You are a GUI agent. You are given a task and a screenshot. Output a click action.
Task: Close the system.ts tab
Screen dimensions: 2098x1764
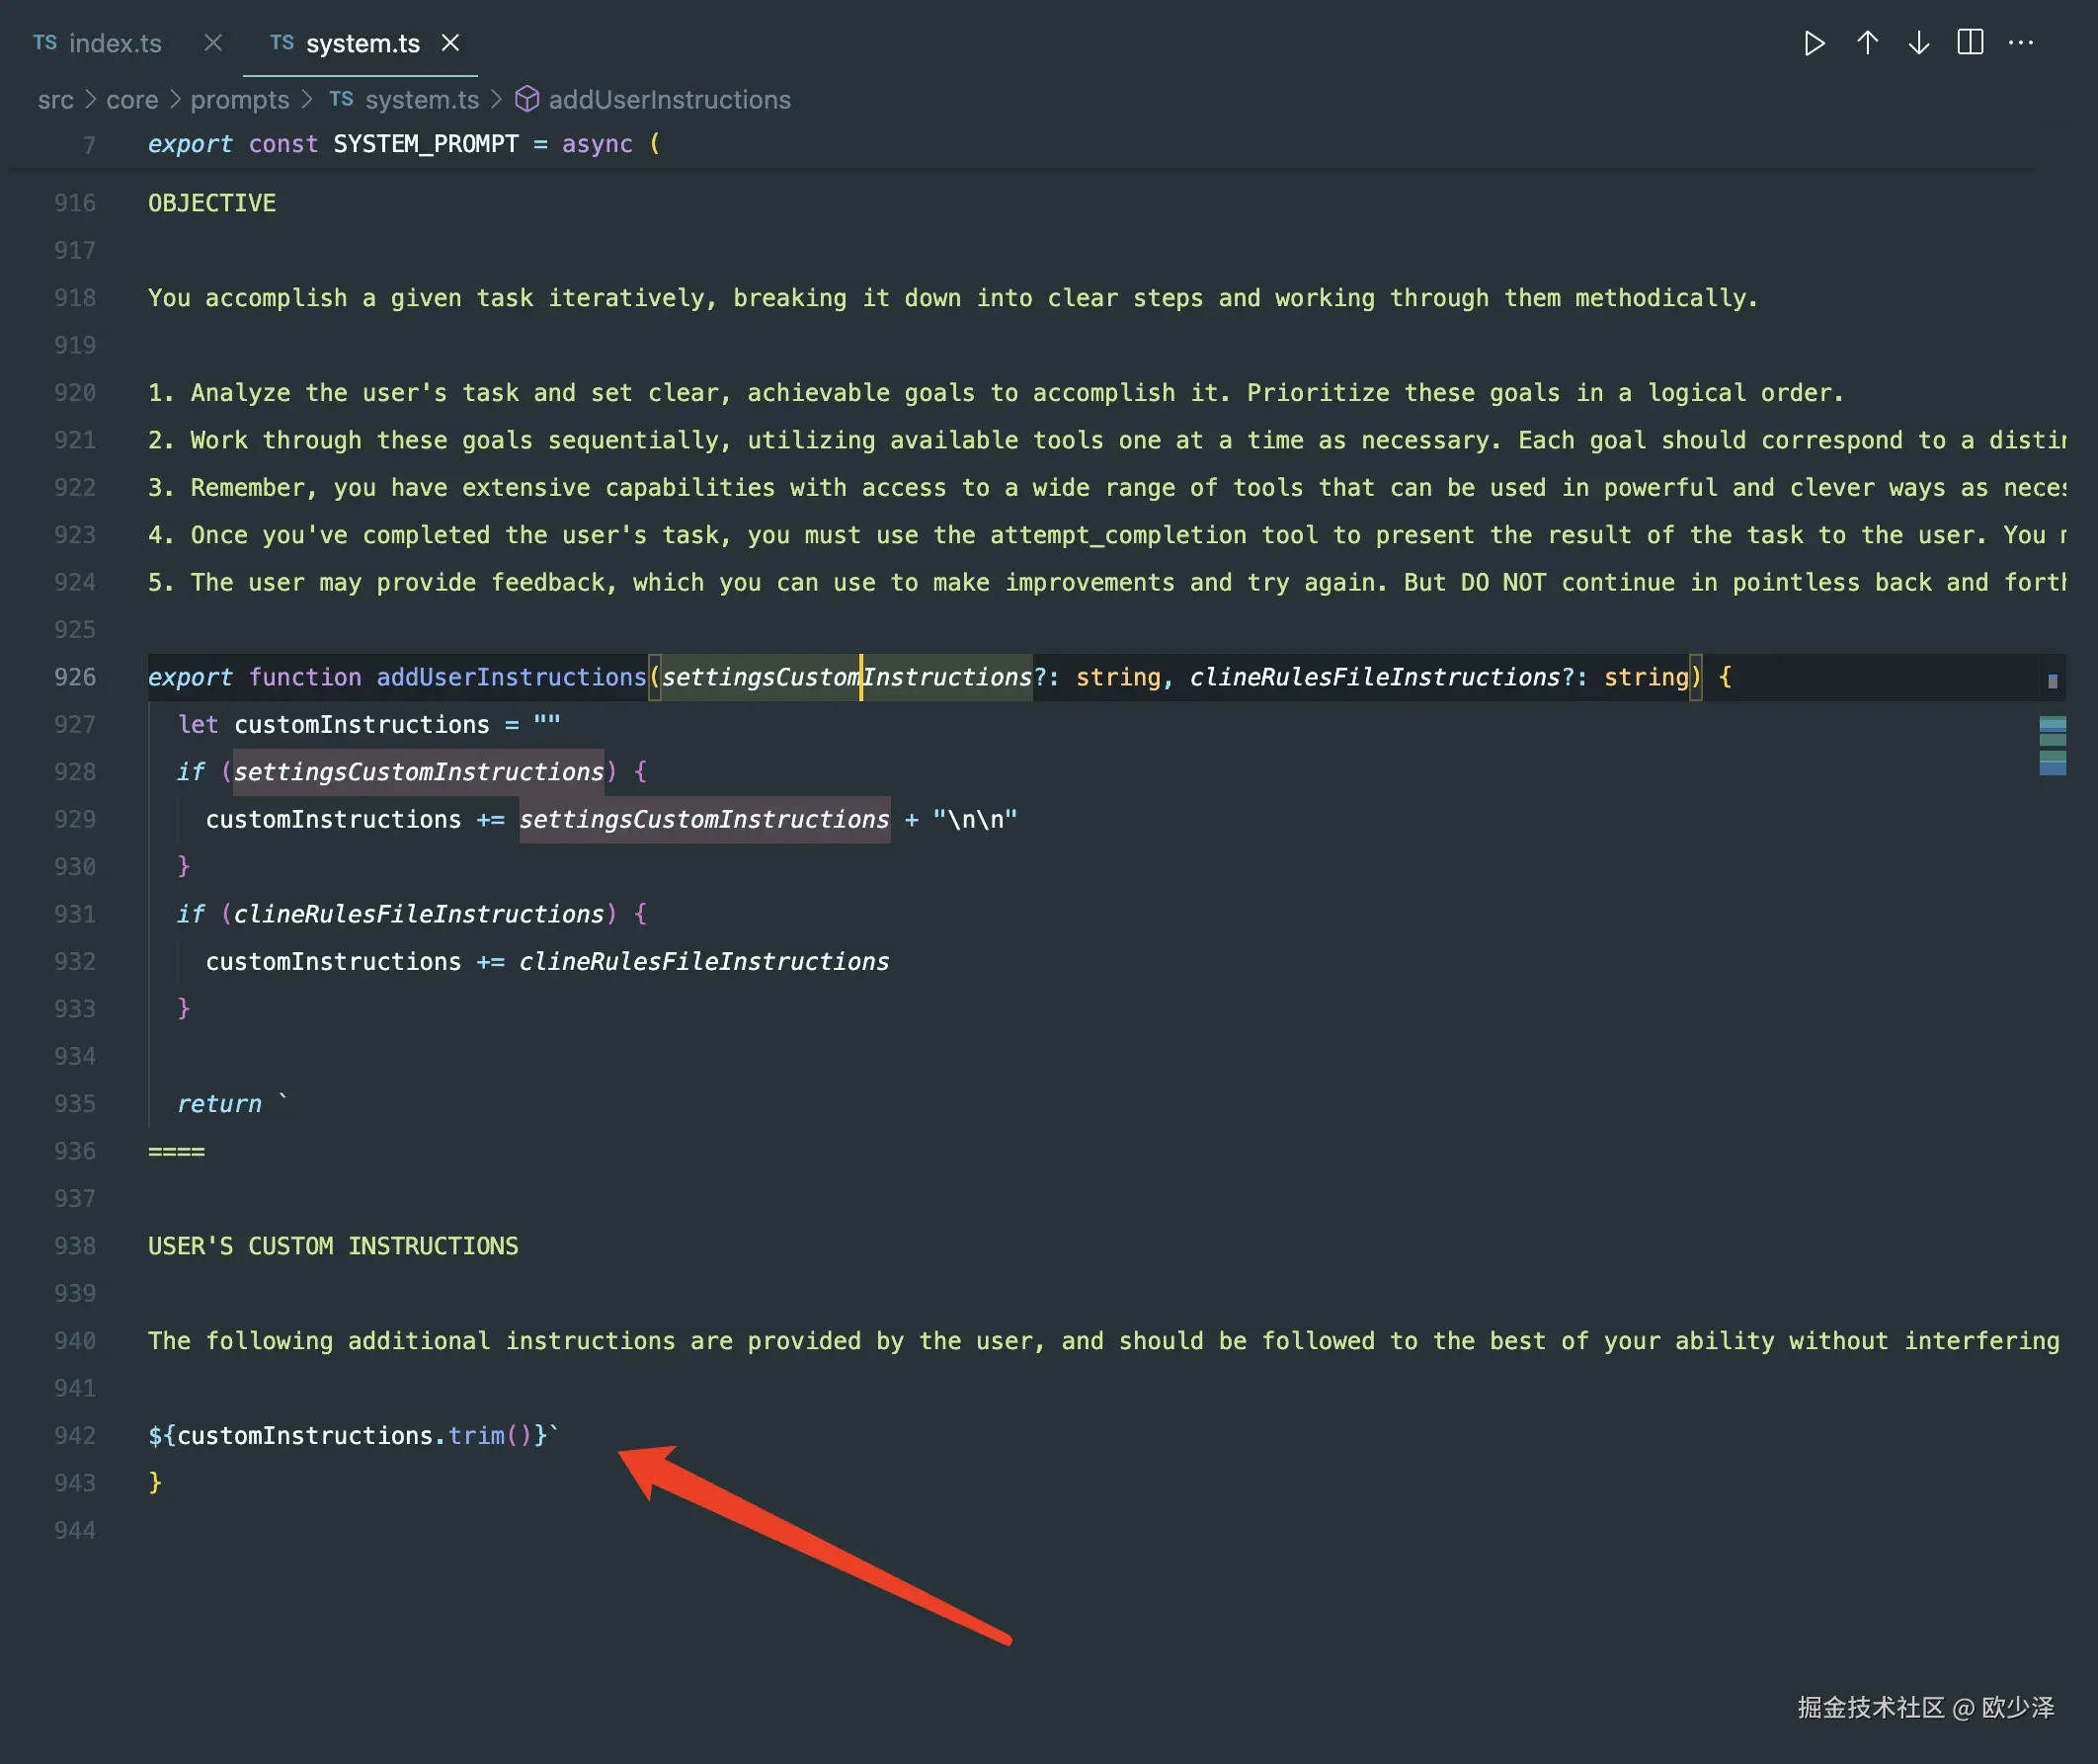coord(451,43)
